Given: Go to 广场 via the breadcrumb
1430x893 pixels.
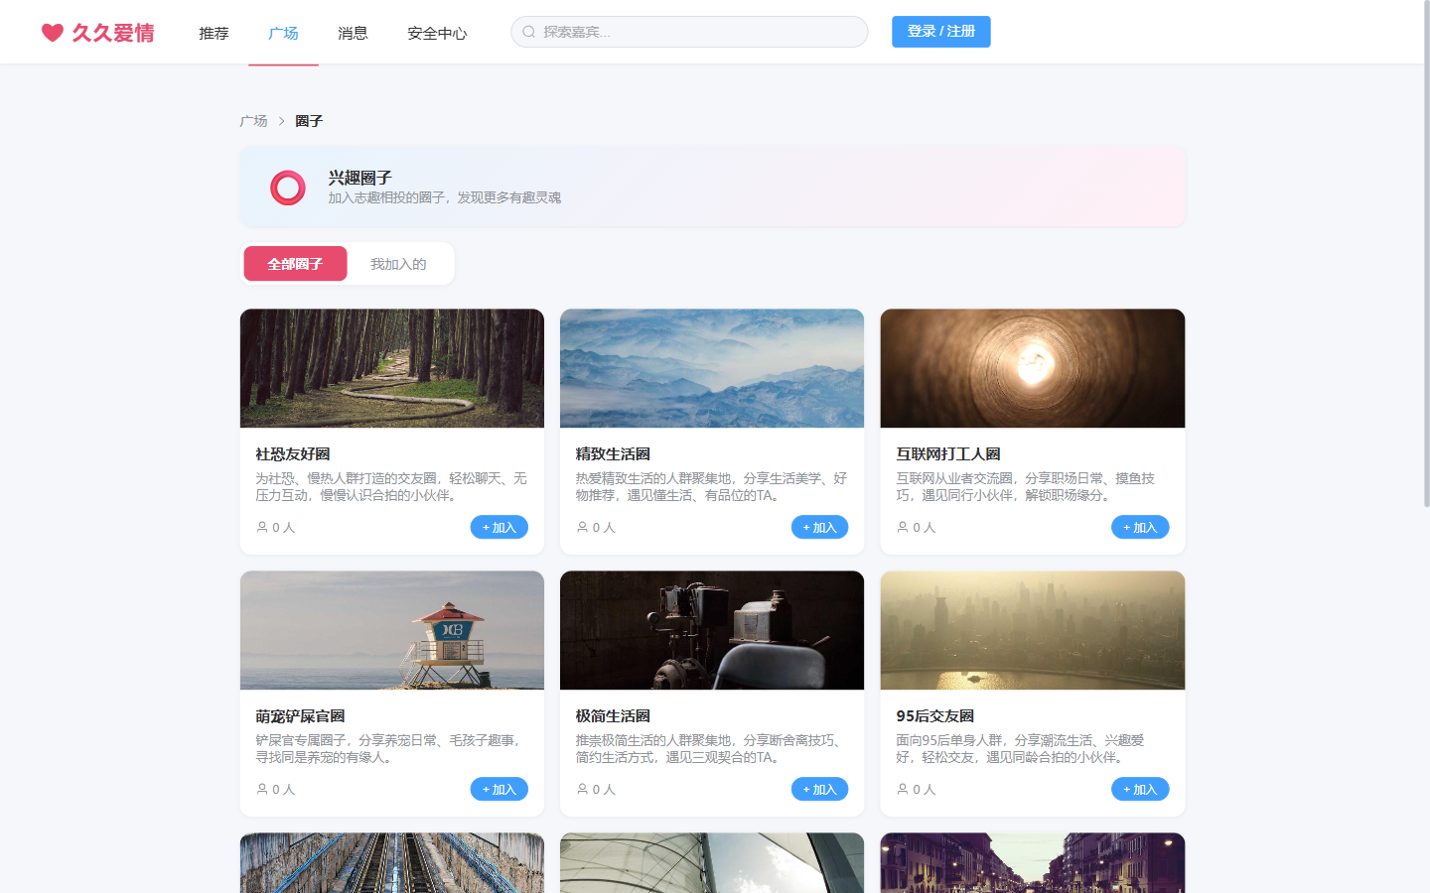Looking at the screenshot, I should pyautogui.click(x=253, y=121).
